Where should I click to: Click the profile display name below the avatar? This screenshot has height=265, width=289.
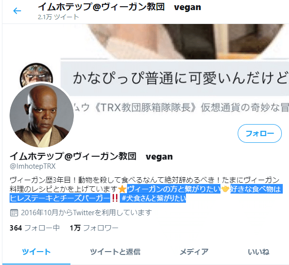coord(91,156)
